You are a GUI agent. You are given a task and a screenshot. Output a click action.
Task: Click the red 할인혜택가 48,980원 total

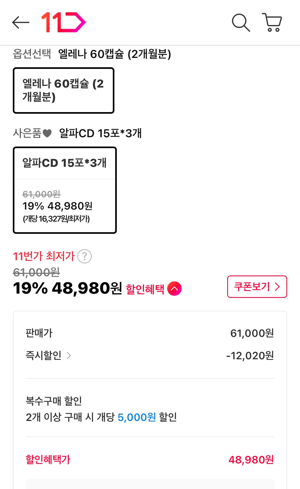[x=251, y=460]
